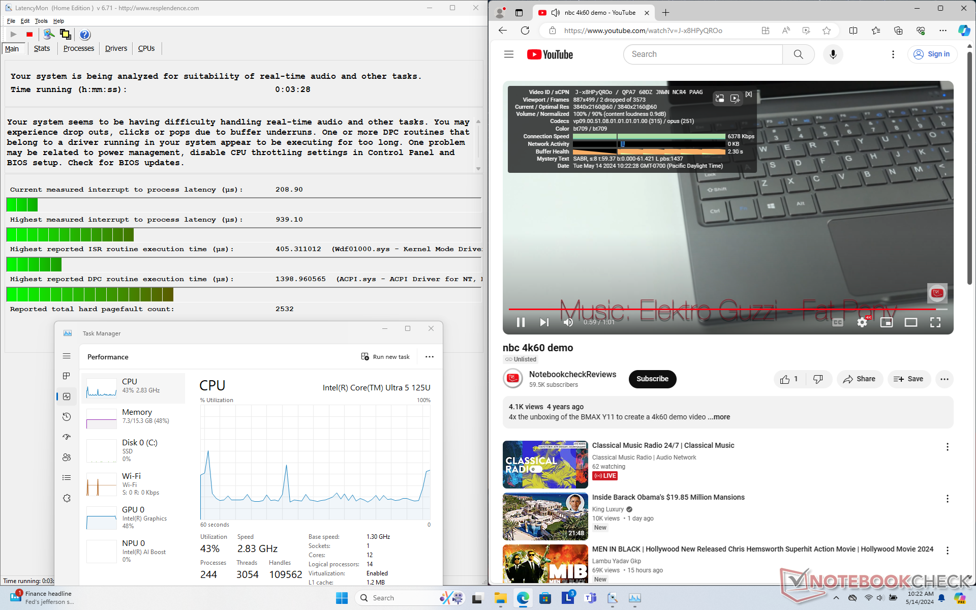Click the Sign in button on YouTube

point(932,54)
